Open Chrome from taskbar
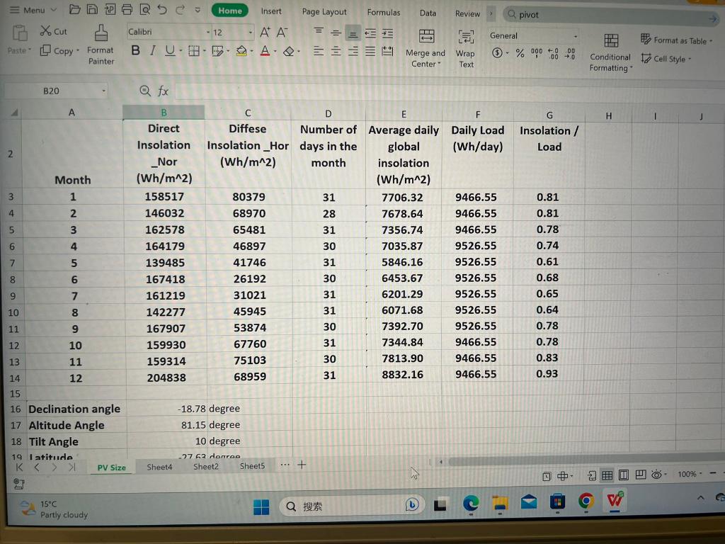This screenshot has width=725, height=544. [x=586, y=501]
